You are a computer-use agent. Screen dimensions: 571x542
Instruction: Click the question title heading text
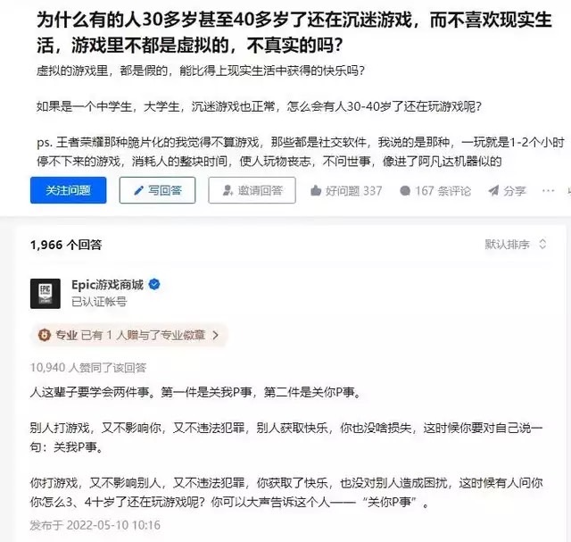(x=294, y=32)
